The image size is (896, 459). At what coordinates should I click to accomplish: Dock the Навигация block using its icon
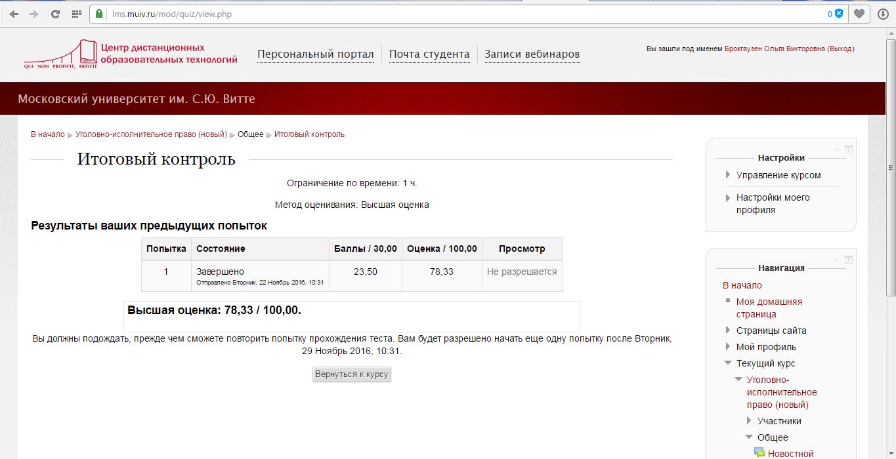pyautogui.click(x=848, y=259)
